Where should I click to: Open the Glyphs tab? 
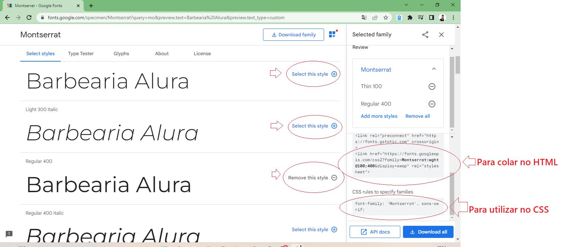[x=121, y=54]
